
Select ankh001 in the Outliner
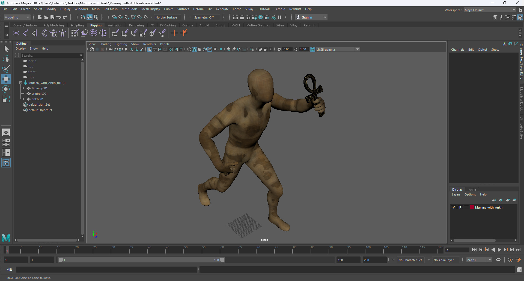pos(37,99)
